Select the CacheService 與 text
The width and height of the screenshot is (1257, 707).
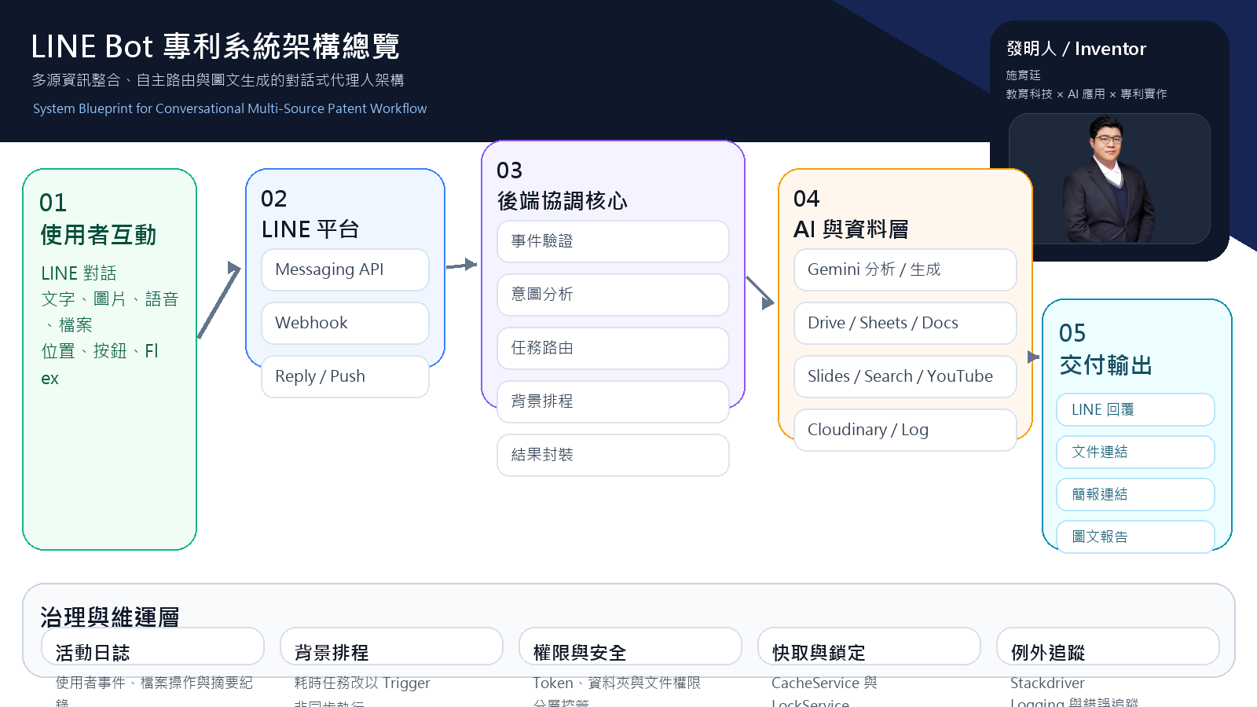(824, 683)
